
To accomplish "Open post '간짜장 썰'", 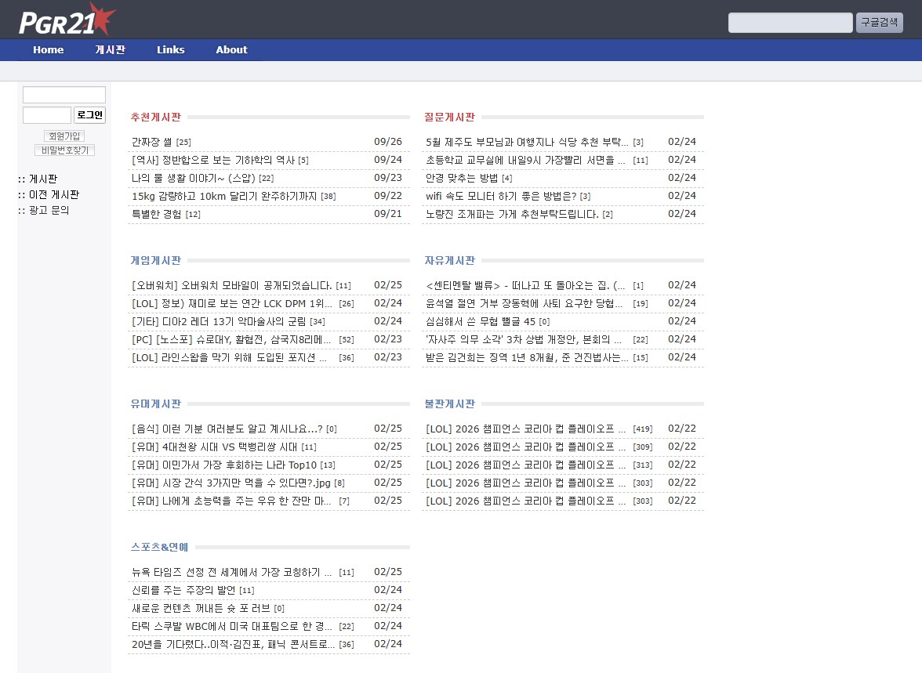I will 152,142.
